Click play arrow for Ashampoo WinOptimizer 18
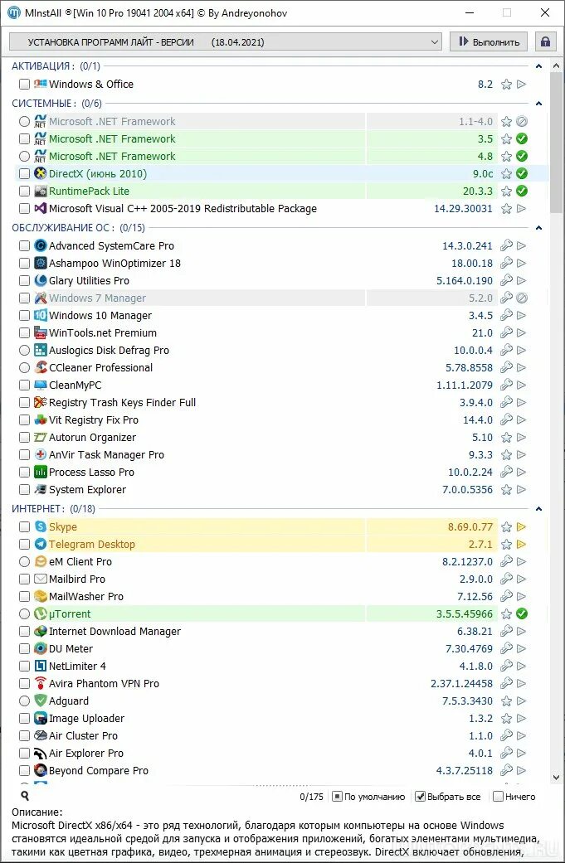 click(522, 263)
